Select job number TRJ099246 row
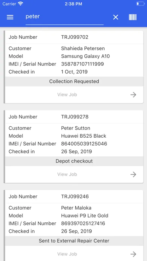 click(x=74, y=196)
